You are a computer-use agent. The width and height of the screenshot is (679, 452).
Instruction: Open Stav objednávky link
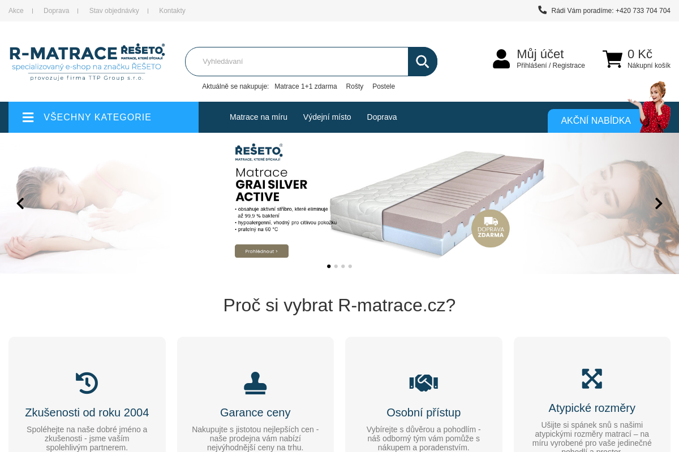pyautogui.click(x=114, y=11)
